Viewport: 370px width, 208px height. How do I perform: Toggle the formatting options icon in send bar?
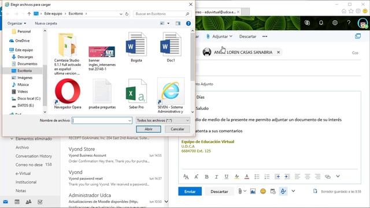tap(283, 191)
